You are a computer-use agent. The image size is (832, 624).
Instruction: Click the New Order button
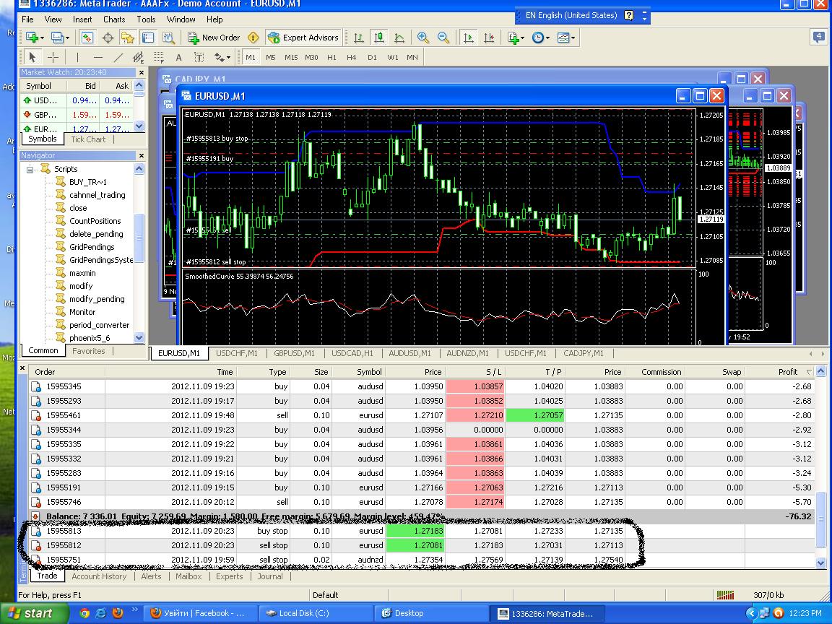pyautogui.click(x=214, y=38)
